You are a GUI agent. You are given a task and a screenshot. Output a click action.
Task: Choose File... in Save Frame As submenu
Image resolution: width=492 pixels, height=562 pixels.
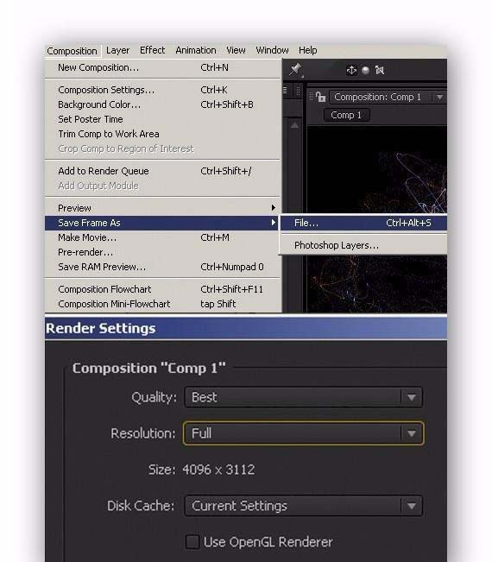coord(363,223)
